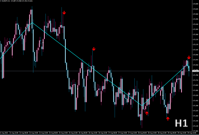The width and height of the screenshot is (199, 135).
Task: Click the 22 Aug 14:00 time label
Action: pyautogui.click(x=34, y=133)
